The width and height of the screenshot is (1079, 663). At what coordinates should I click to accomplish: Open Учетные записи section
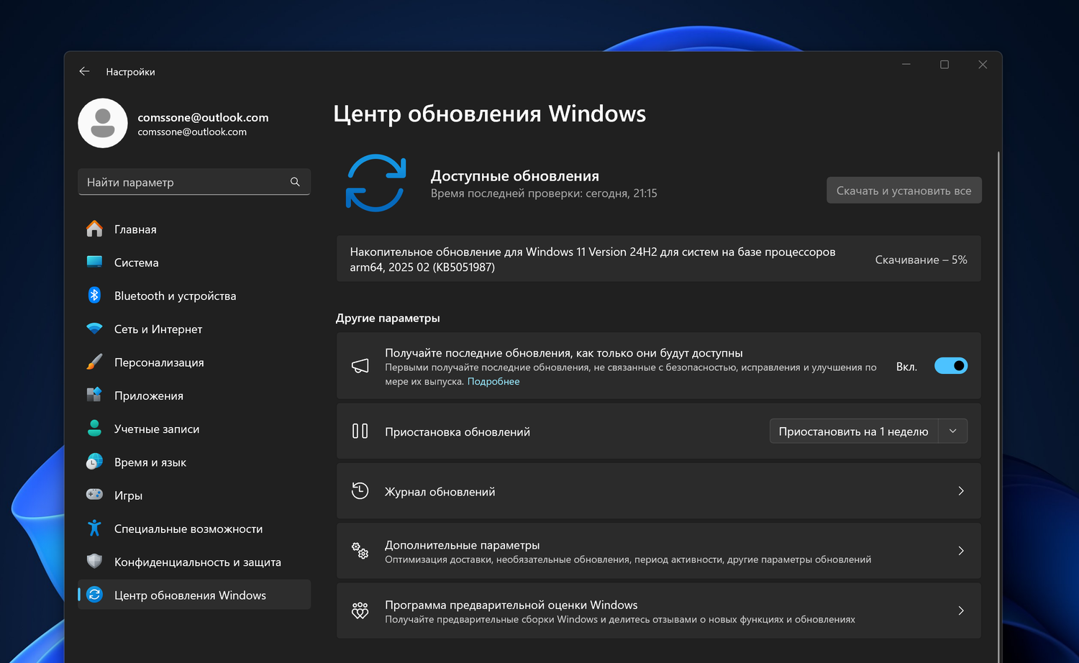[194, 428]
